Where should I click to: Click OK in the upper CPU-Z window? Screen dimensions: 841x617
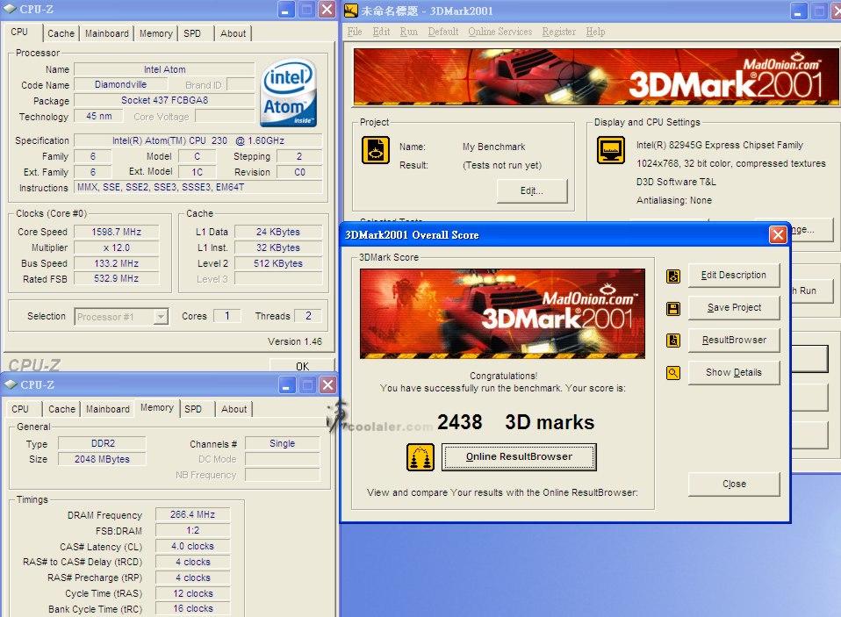(x=302, y=366)
